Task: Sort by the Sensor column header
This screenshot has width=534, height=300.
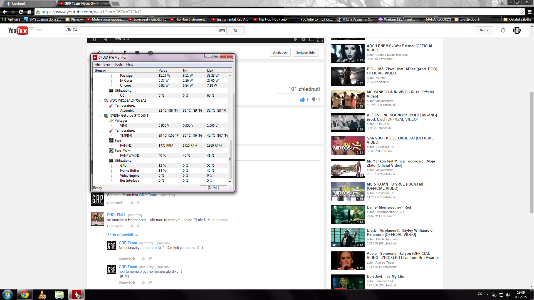Action: point(125,71)
